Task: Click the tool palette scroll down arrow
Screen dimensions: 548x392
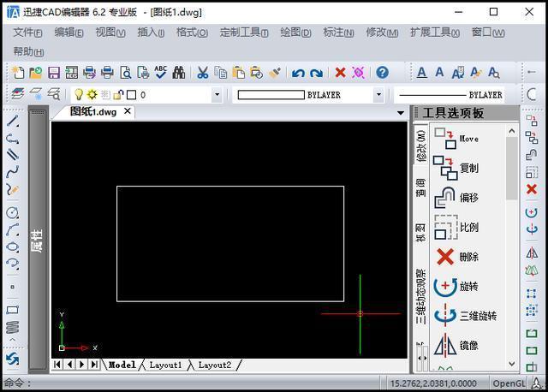Action: pyautogui.click(x=512, y=364)
